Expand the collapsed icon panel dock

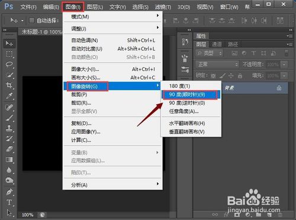click(x=189, y=30)
